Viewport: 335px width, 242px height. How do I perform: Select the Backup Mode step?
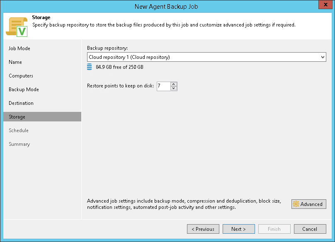click(x=24, y=90)
